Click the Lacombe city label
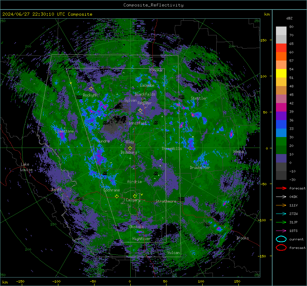Image resolution: width=307 pixels, height=286 pixels. [x=147, y=85]
